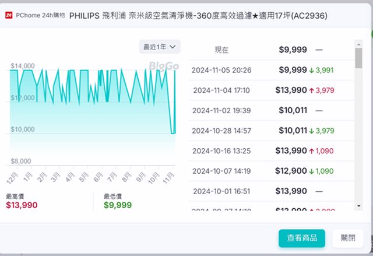Click the 查看商品 button
Image resolution: width=373 pixels, height=256 pixels.
(301, 237)
